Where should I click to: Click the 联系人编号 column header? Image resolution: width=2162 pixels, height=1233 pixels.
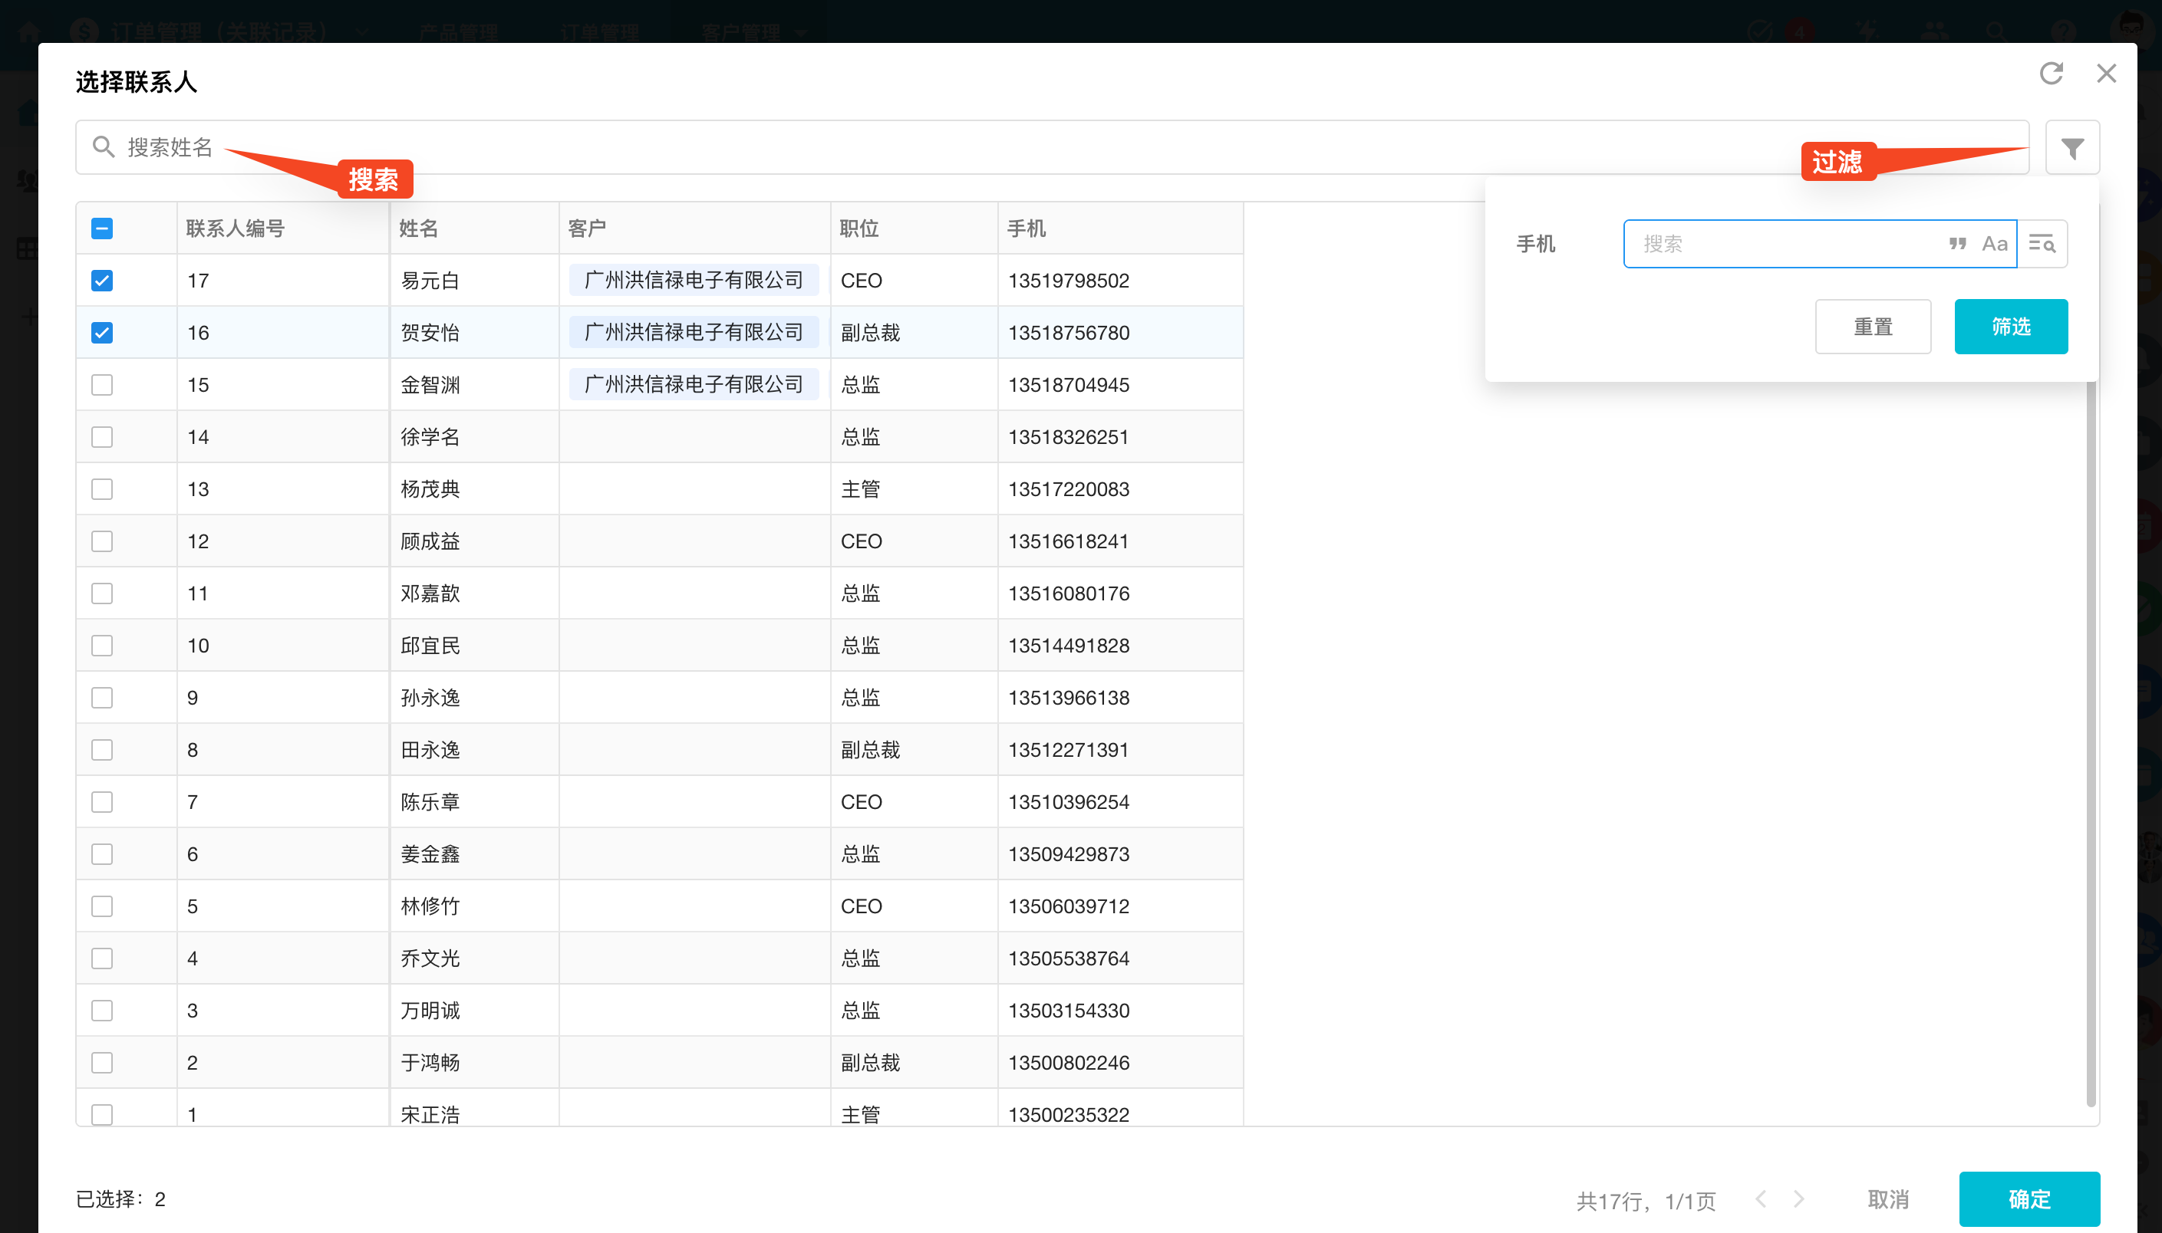235,229
